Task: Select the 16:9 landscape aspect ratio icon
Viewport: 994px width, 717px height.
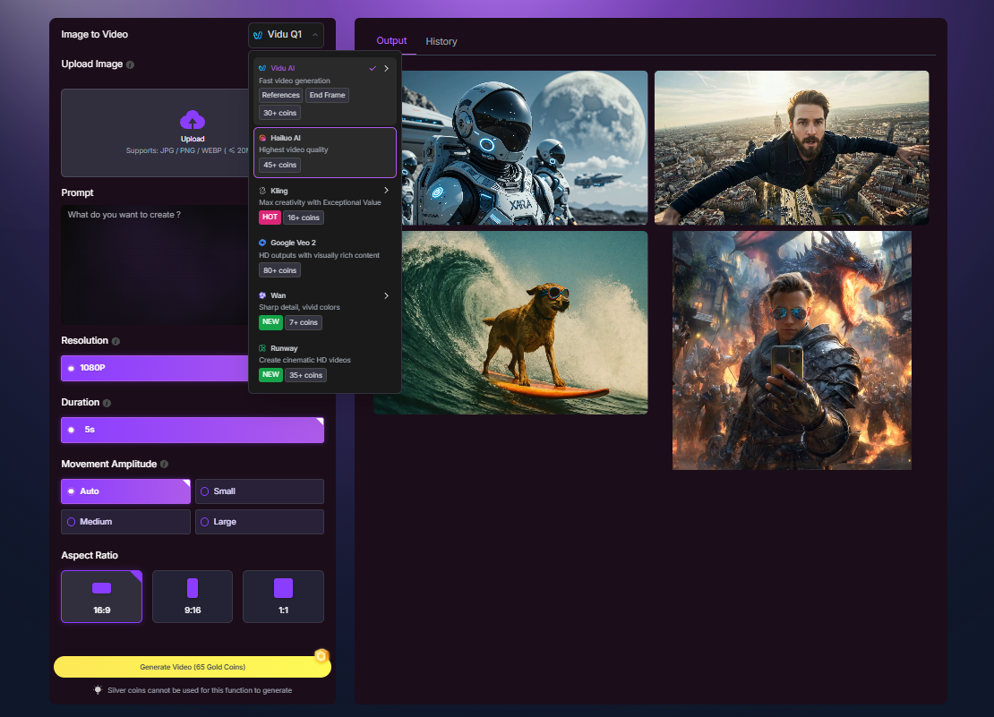Action: 101,588
